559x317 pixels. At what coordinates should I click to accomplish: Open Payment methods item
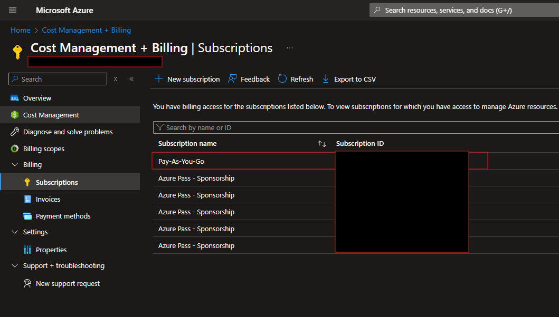click(x=63, y=216)
